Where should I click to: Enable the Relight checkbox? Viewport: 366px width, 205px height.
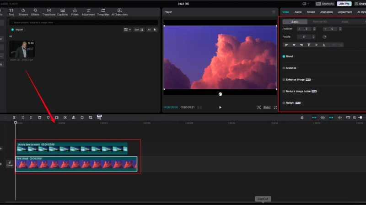284,103
